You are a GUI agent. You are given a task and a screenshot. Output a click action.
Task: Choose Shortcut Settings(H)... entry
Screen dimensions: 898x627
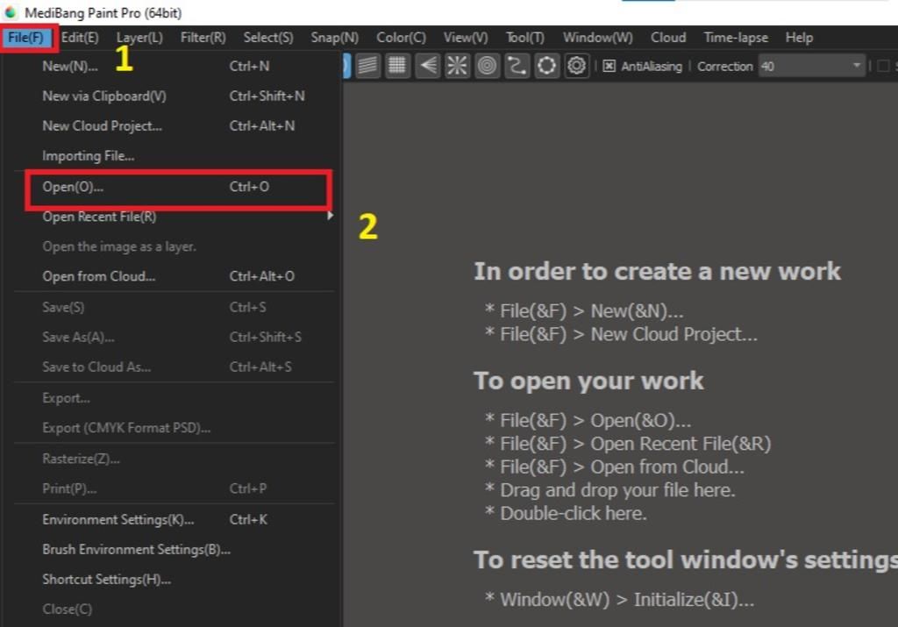[174, 580]
